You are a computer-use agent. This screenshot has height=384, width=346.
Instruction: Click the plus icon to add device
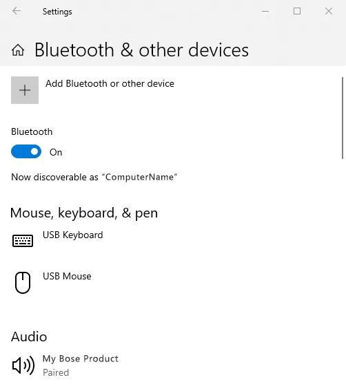[x=25, y=90]
